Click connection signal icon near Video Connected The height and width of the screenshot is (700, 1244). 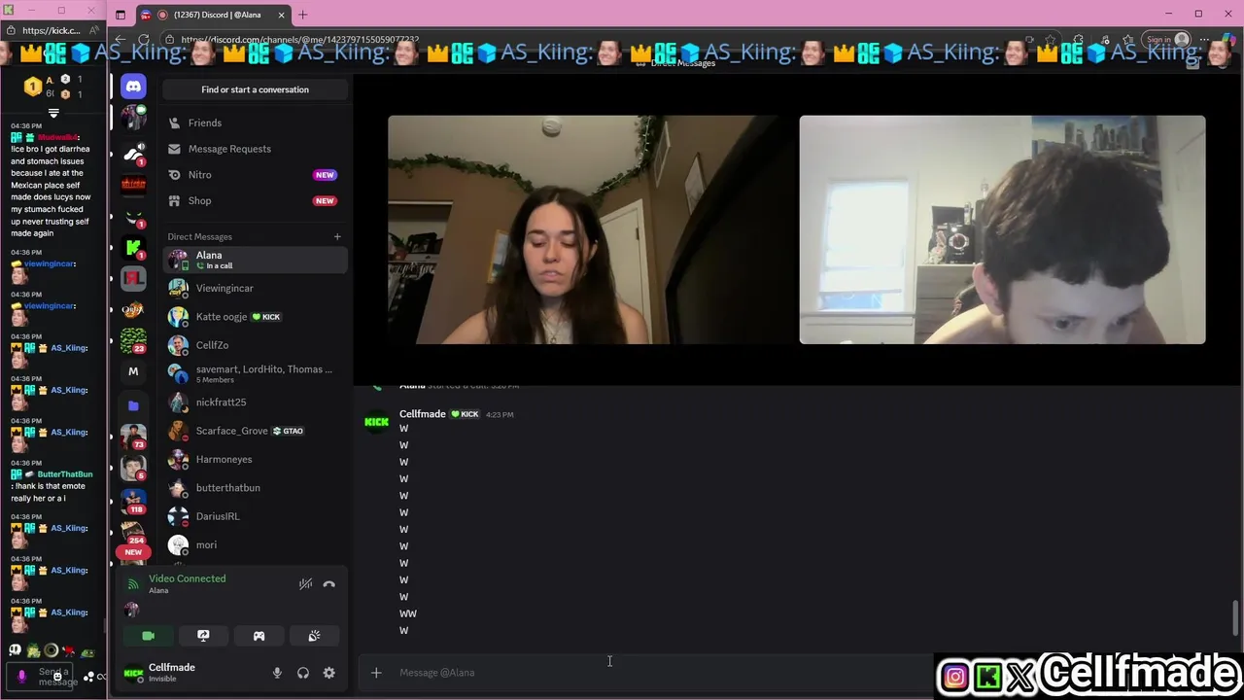click(x=133, y=584)
